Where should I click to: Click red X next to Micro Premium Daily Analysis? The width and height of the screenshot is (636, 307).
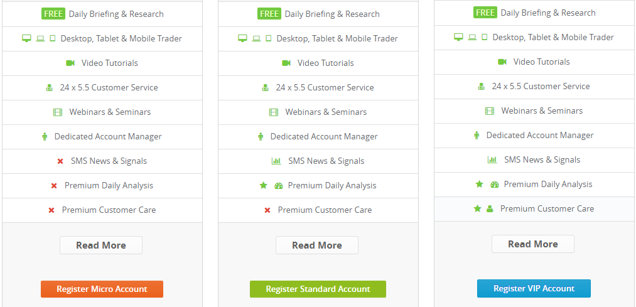tap(54, 186)
